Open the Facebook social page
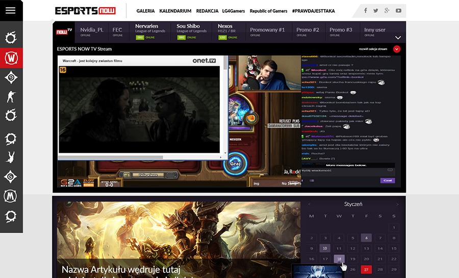459x278 pixels. pos(365,11)
